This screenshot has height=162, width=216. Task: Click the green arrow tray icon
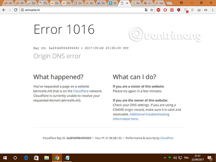pos(170,158)
